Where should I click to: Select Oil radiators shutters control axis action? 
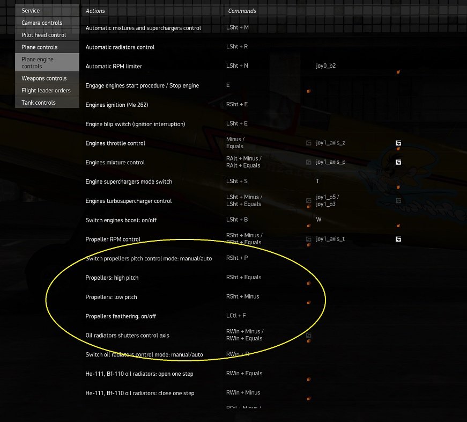[127, 335]
